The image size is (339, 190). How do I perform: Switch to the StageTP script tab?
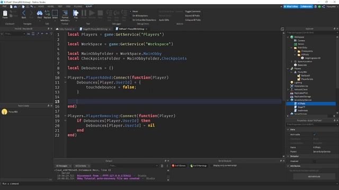[95, 29]
